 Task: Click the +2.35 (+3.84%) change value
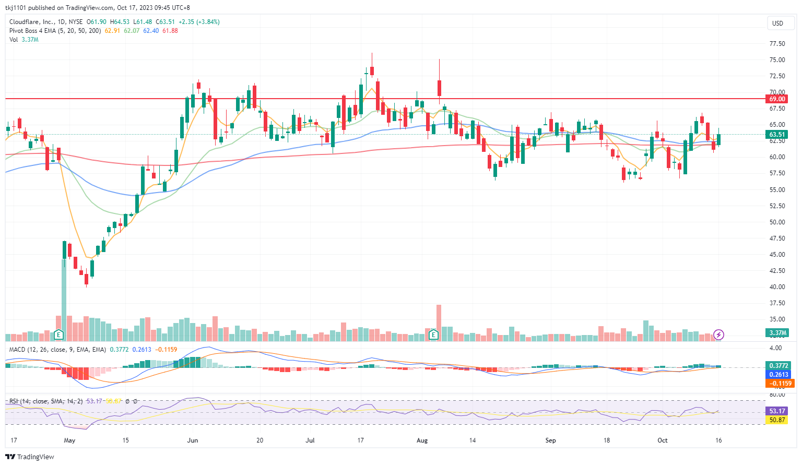[x=199, y=22]
